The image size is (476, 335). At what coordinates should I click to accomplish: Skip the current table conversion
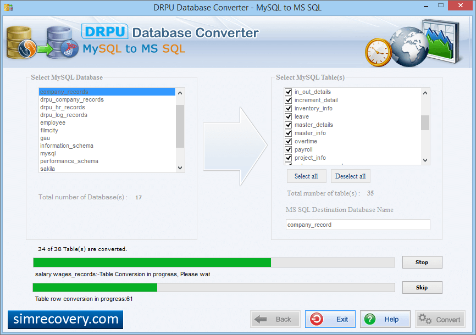click(422, 287)
